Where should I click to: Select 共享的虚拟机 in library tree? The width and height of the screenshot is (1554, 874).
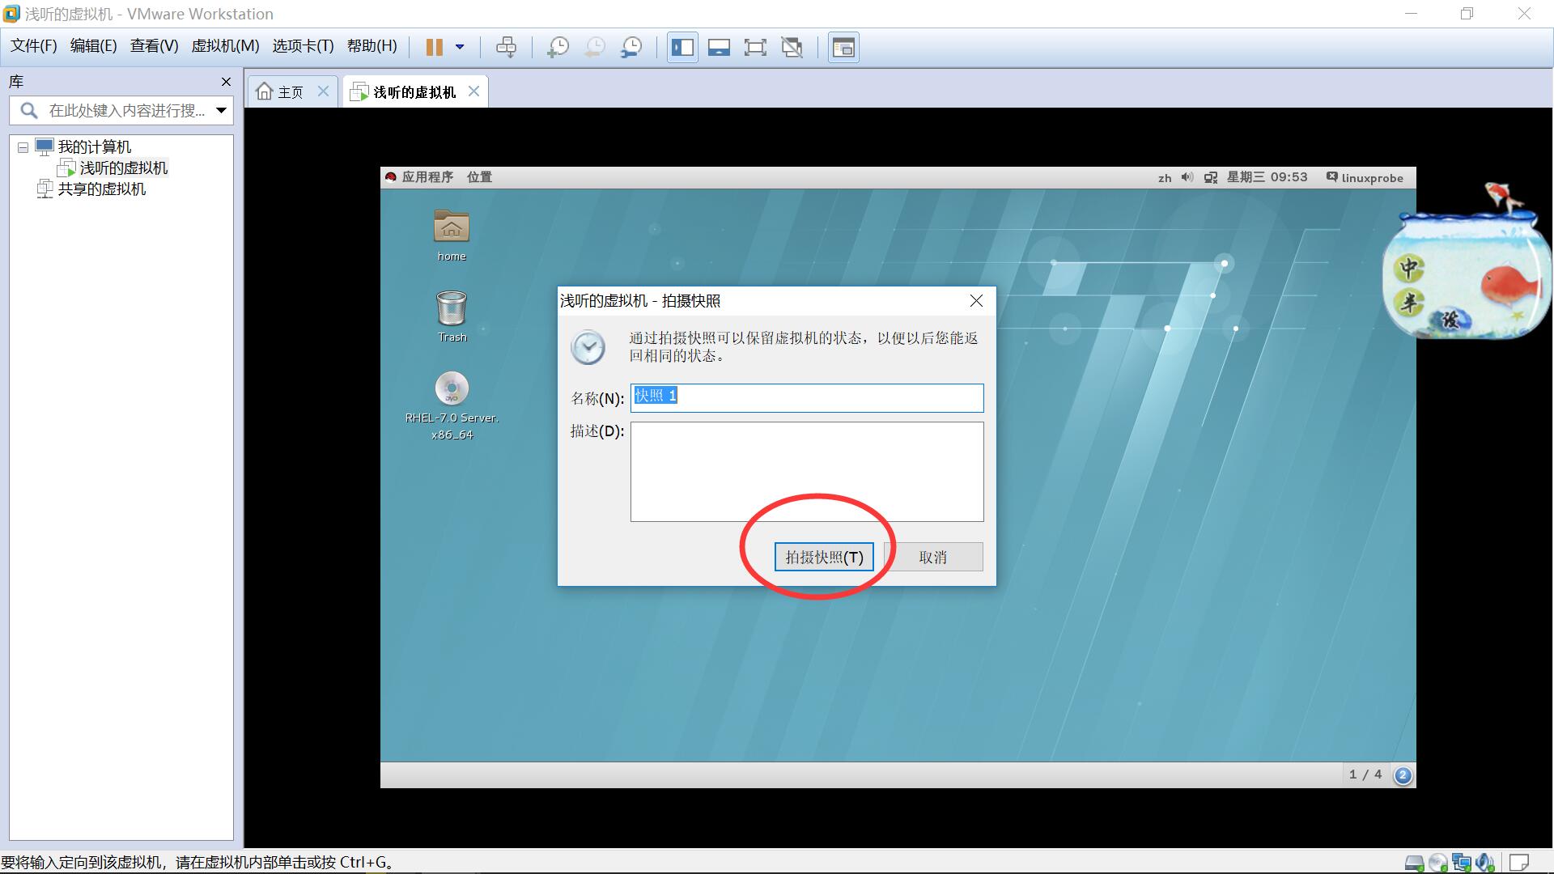[x=101, y=189]
